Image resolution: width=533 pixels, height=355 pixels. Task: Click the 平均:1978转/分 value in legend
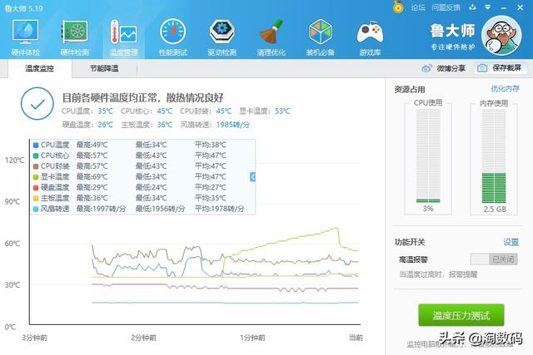click(x=220, y=209)
